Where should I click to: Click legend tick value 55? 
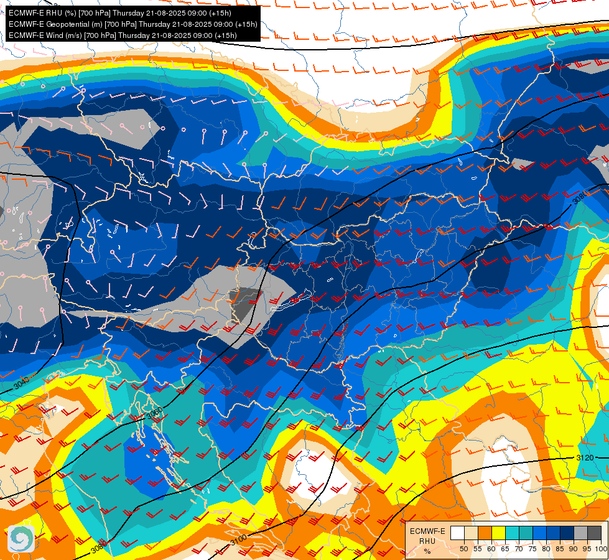click(x=478, y=549)
